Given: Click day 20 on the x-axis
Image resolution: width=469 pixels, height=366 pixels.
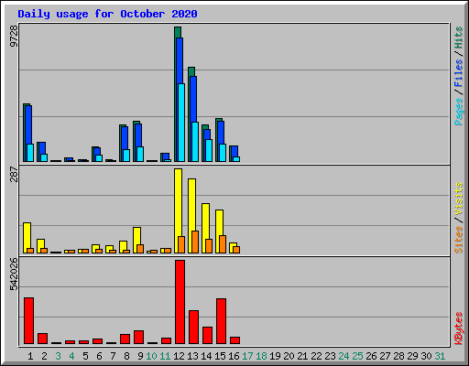Looking at the screenshot, I should (289, 356).
